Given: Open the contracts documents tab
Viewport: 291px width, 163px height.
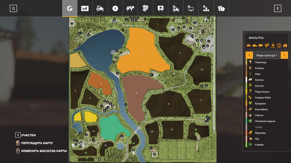Looking at the screenshot, I should click(x=145, y=8).
